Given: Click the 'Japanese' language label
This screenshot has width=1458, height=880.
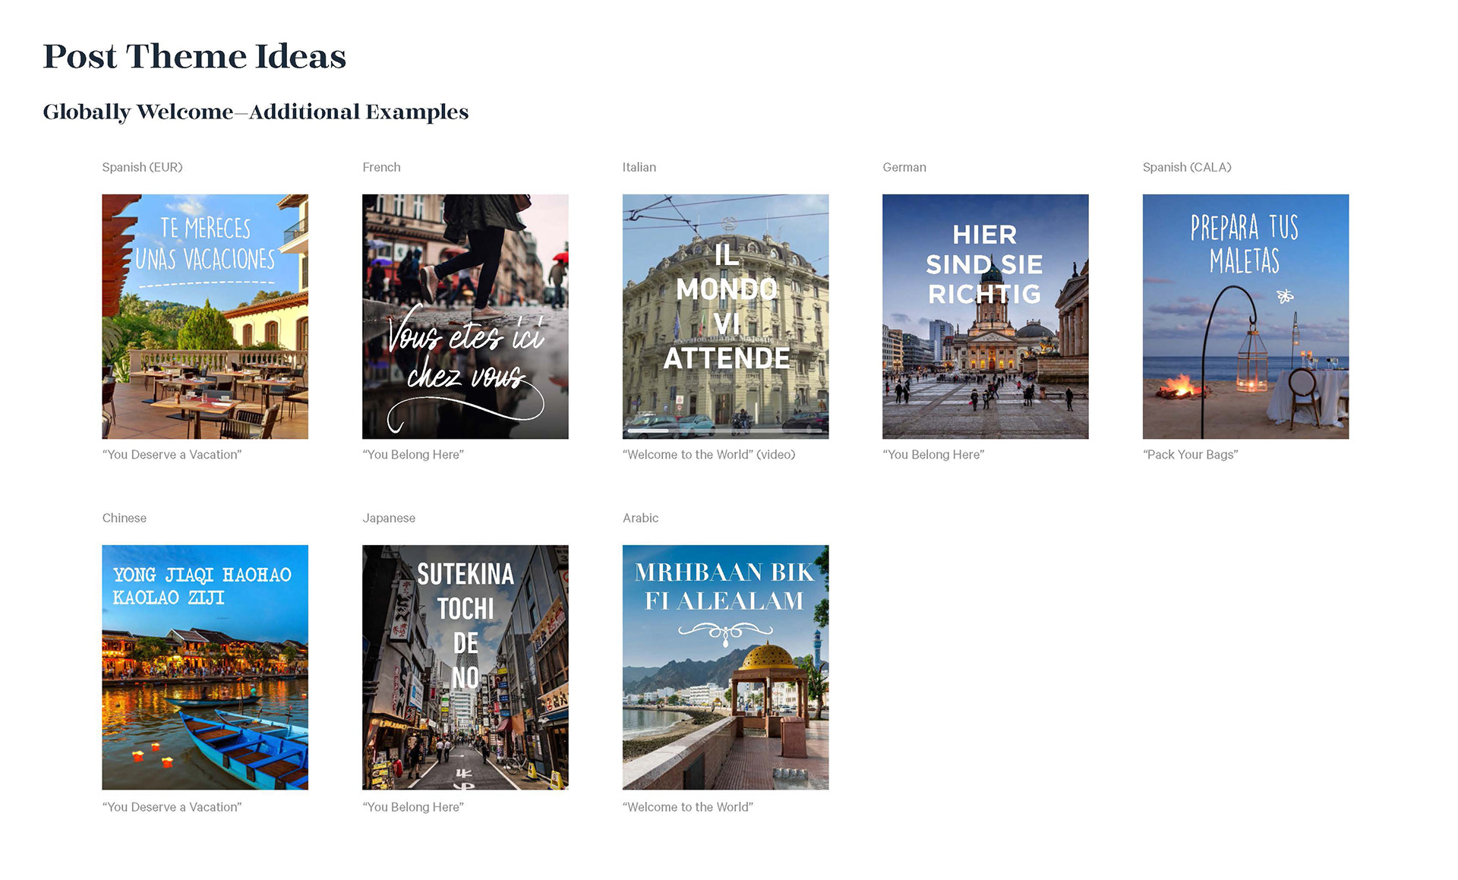Looking at the screenshot, I should click(389, 518).
